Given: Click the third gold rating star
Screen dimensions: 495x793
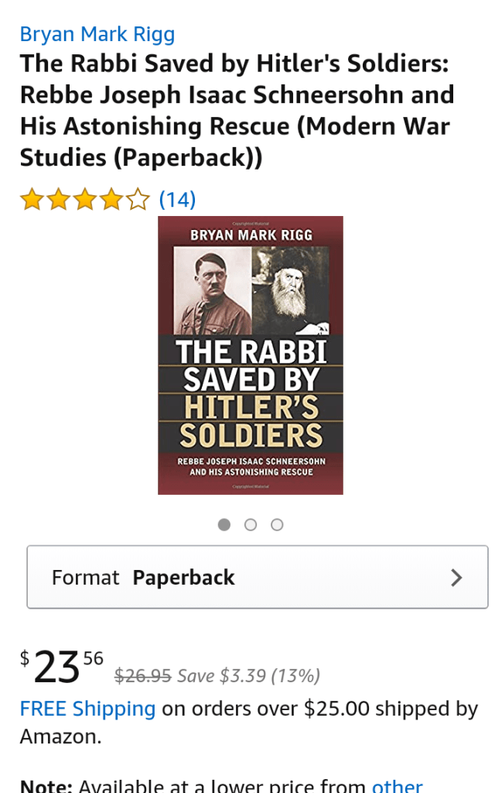Looking at the screenshot, I should point(84,201).
